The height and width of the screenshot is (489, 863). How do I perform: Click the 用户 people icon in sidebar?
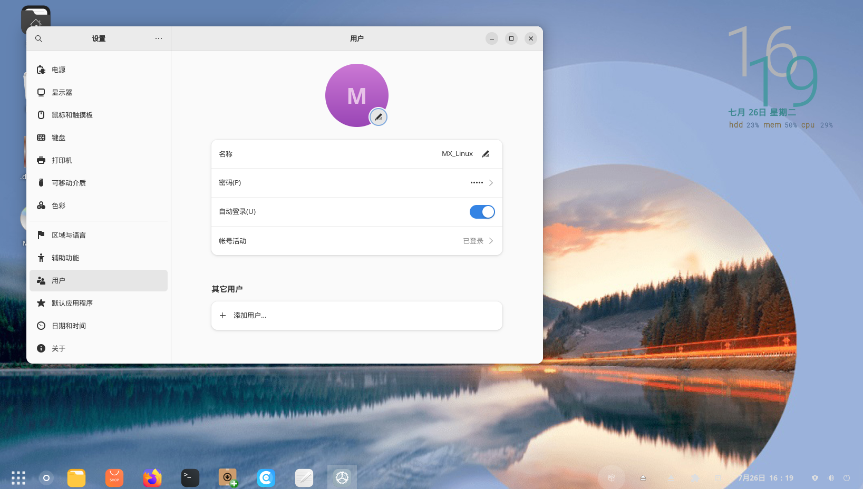click(x=41, y=280)
